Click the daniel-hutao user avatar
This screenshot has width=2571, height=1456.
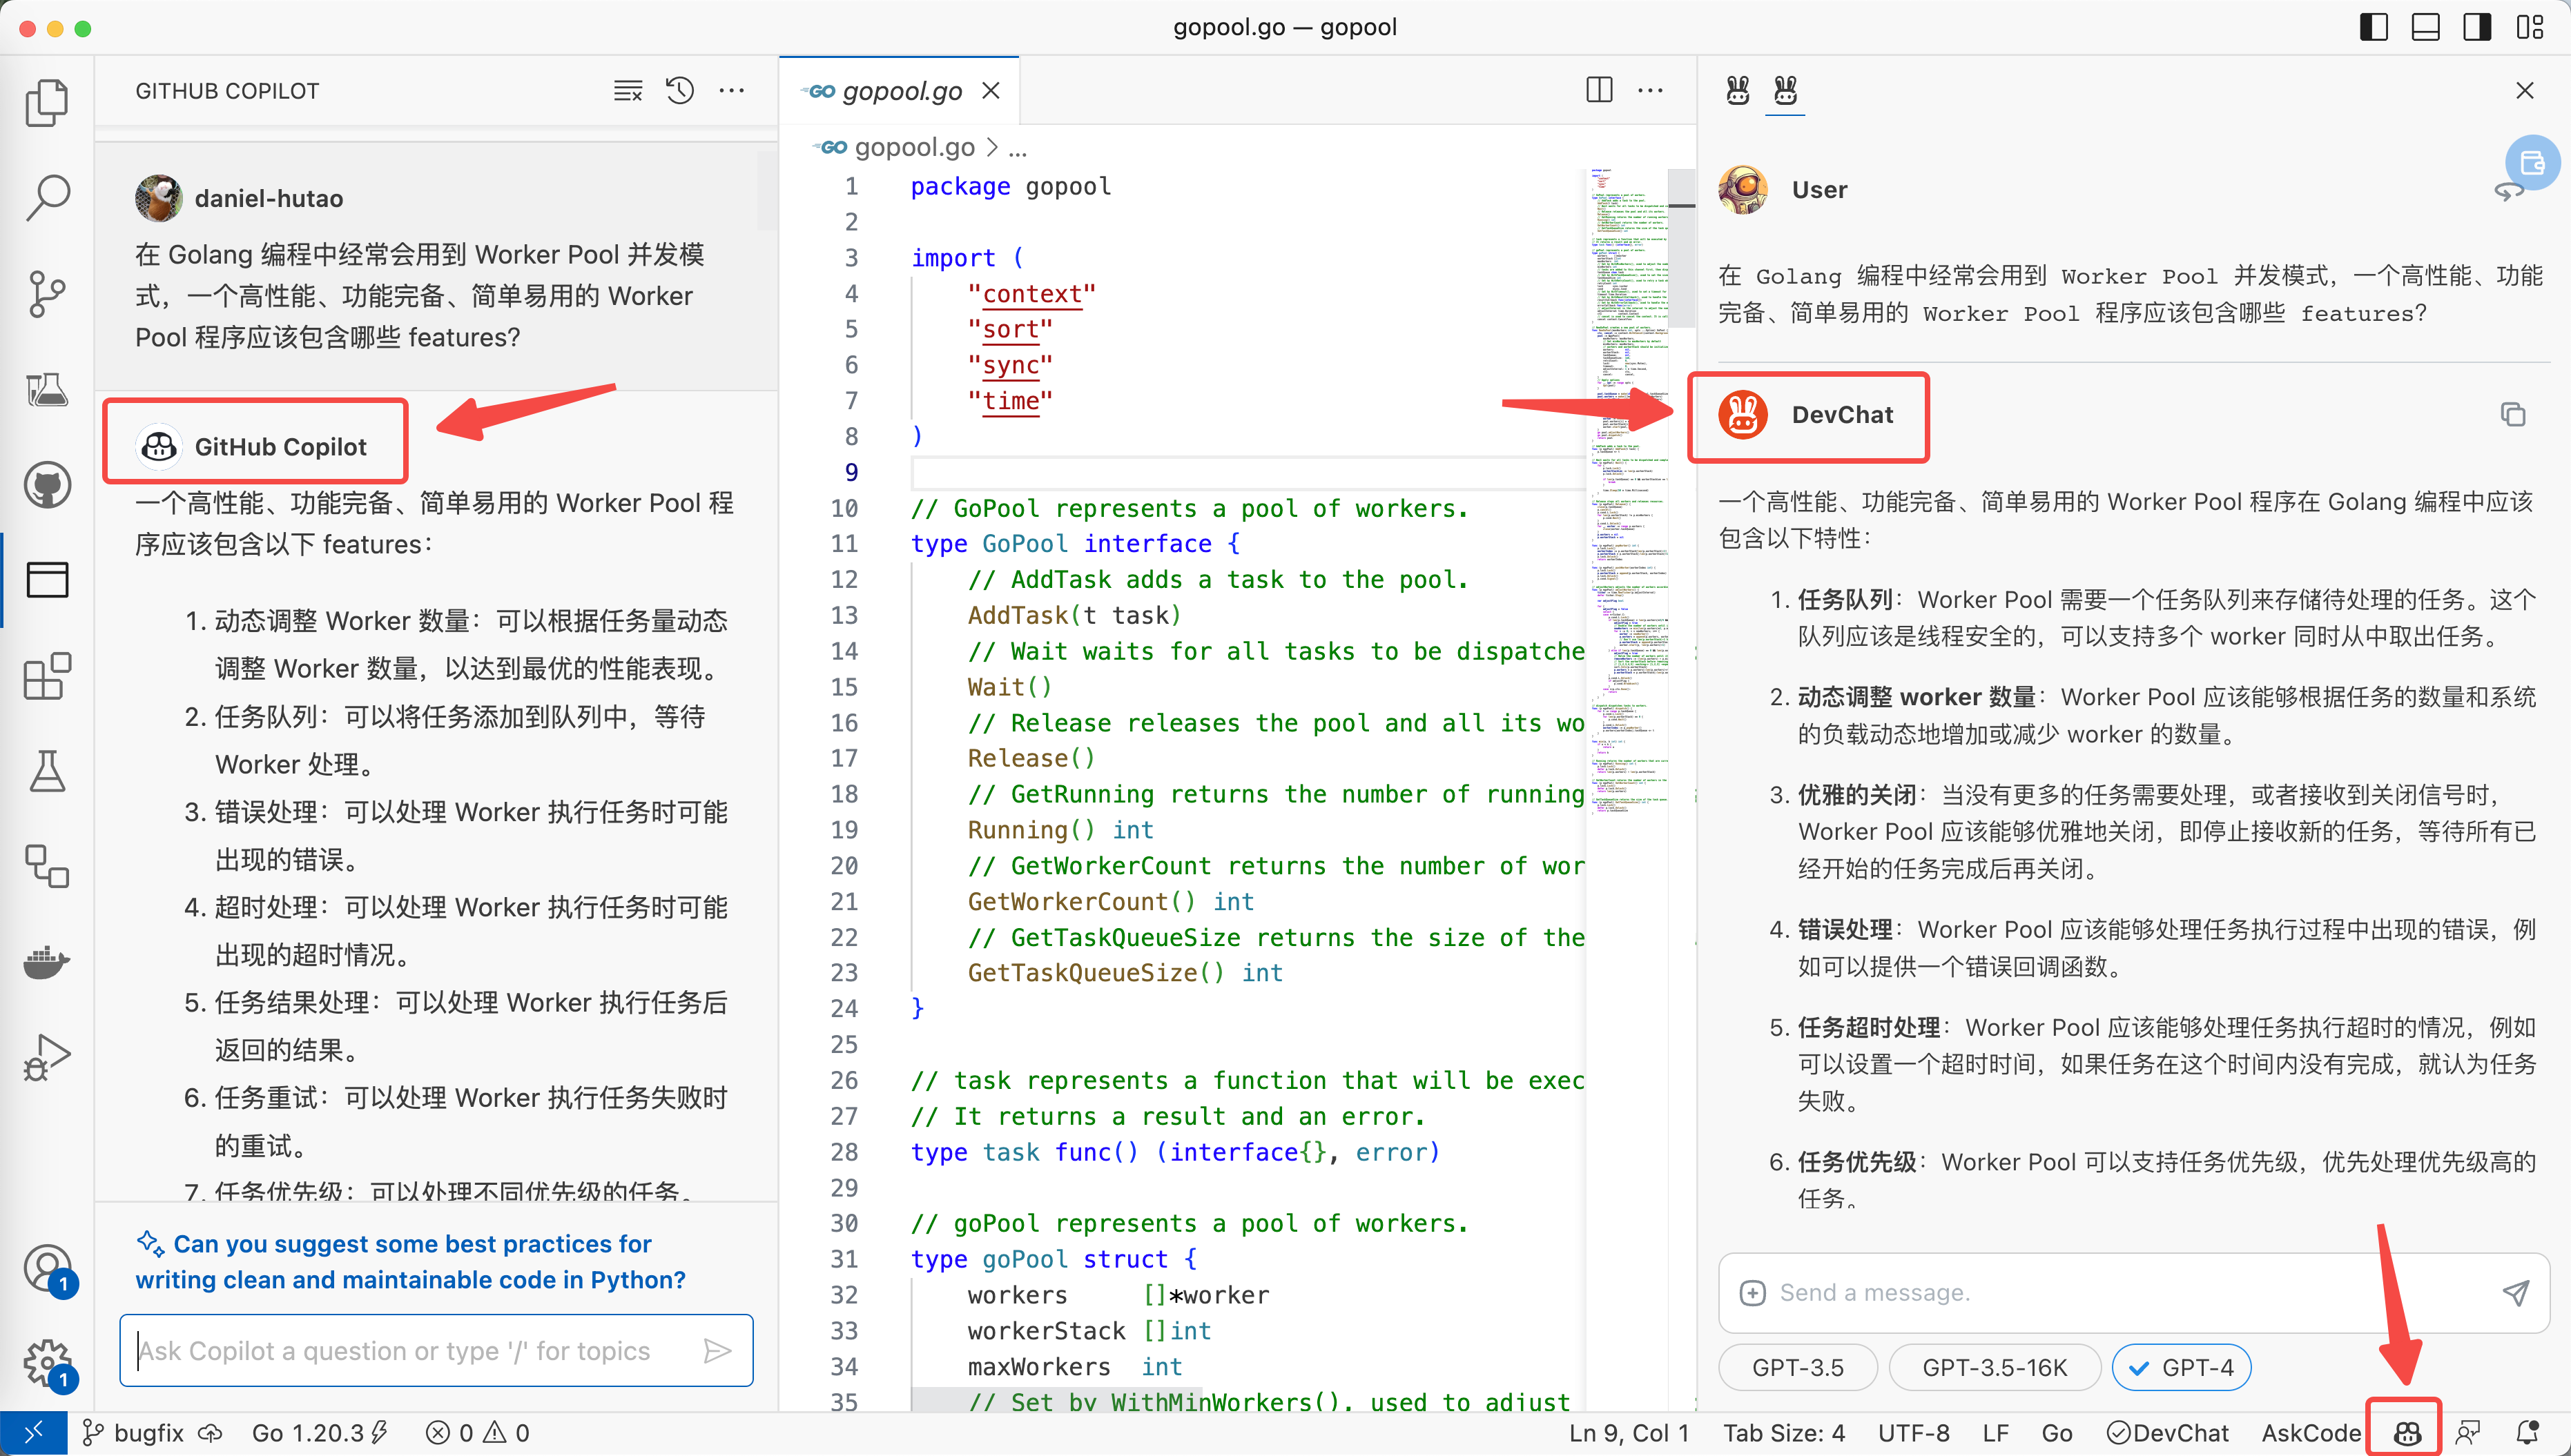[158, 198]
